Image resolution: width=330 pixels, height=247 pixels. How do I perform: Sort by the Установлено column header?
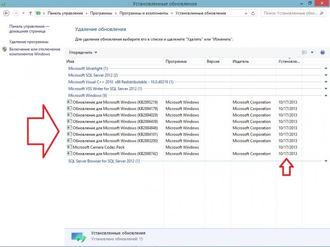click(289, 61)
